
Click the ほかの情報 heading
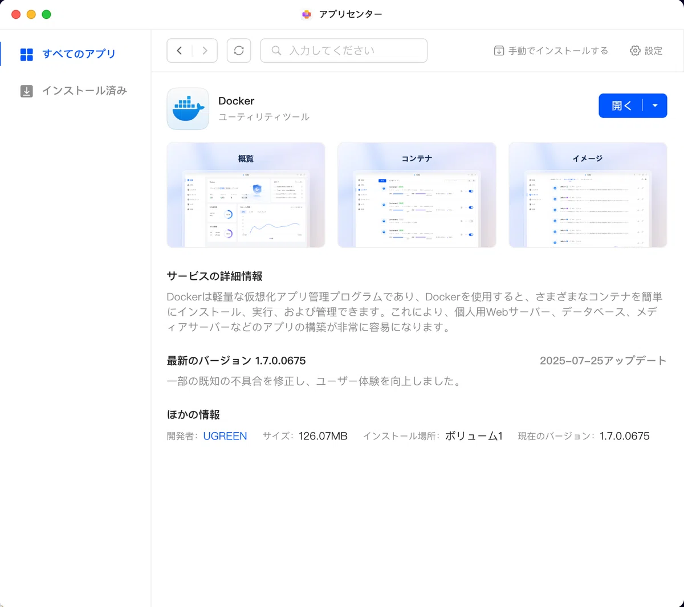(193, 415)
